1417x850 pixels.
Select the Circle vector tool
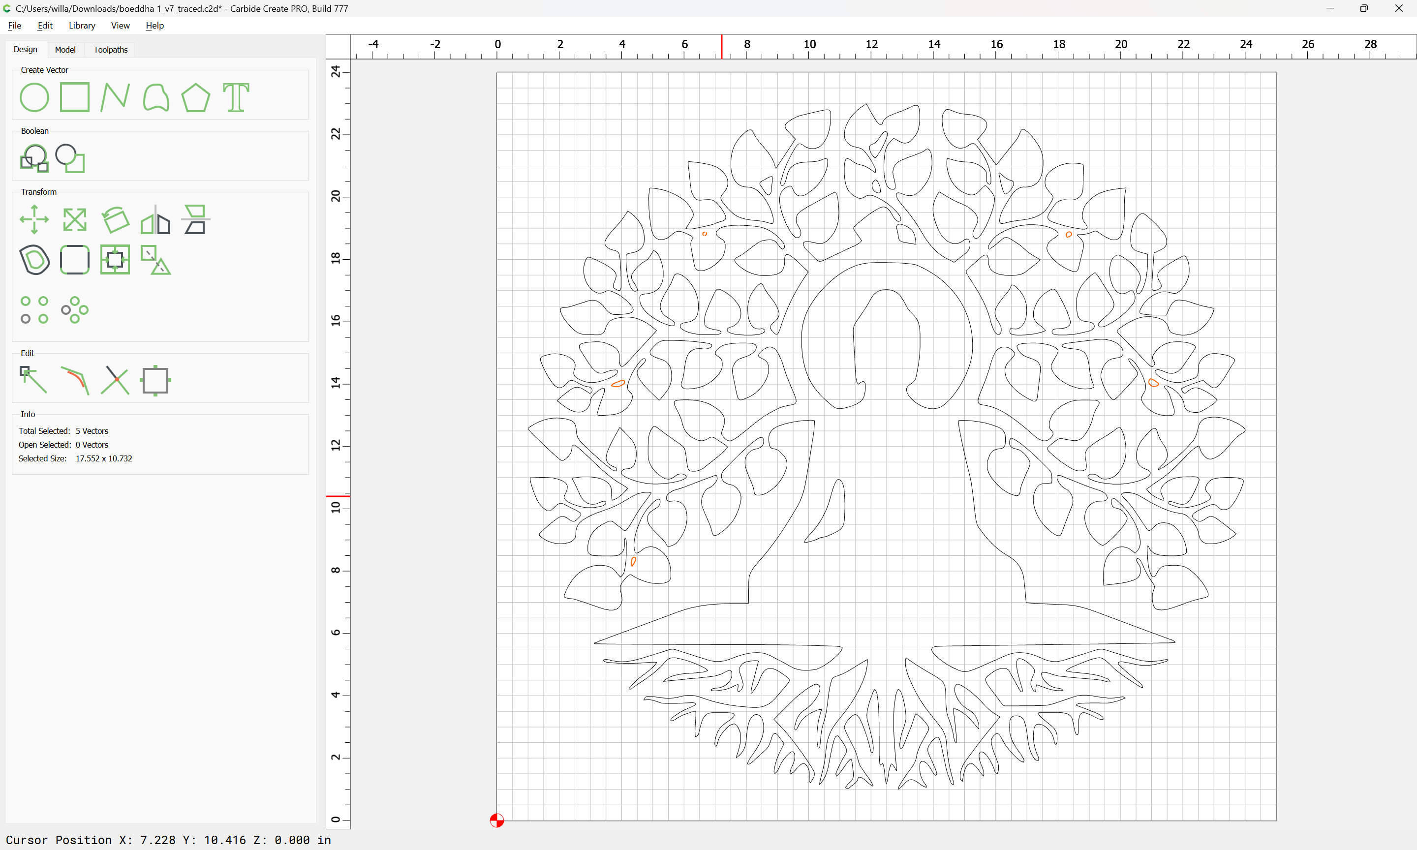point(34,97)
